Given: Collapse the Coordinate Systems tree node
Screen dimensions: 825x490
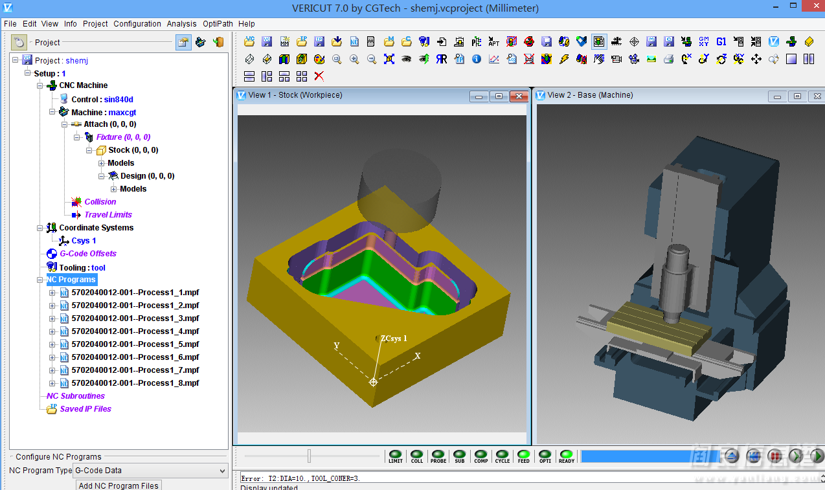Looking at the screenshot, I should coord(40,228).
